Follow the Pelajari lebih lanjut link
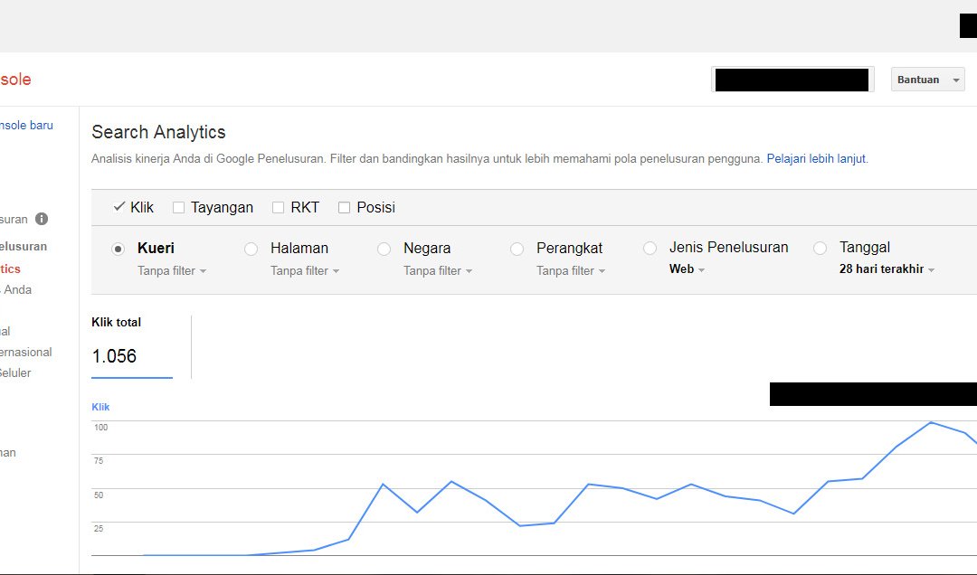The height and width of the screenshot is (575, 977). 816,158
